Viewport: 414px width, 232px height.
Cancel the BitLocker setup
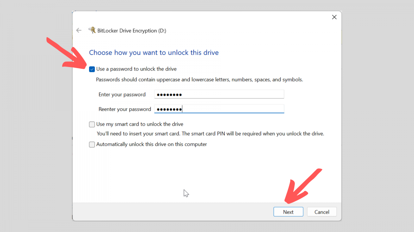click(322, 212)
